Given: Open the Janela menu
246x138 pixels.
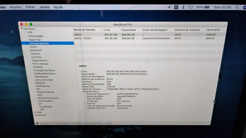Looking at the screenshot, I should (x=44, y=7).
